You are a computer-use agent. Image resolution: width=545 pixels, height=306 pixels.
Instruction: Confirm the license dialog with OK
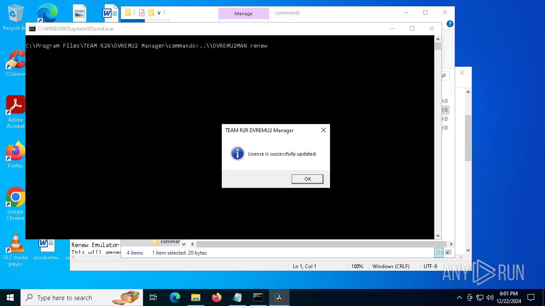307,179
